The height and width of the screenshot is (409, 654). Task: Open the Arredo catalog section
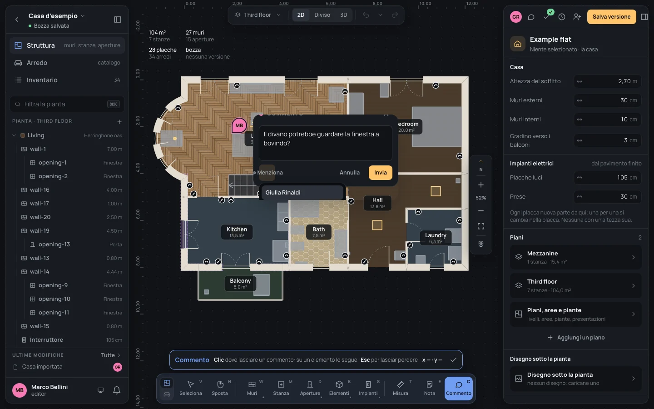pyautogui.click(x=67, y=63)
